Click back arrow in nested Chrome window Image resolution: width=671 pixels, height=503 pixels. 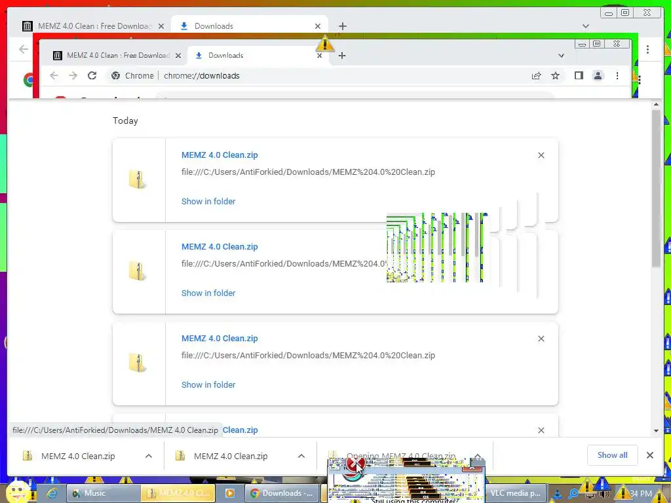[x=54, y=76]
